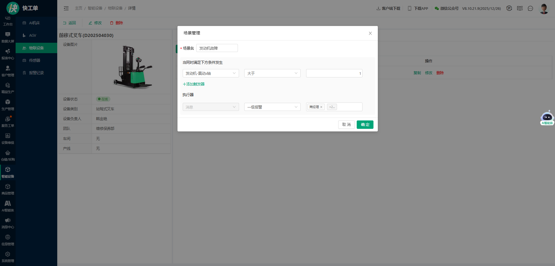Image resolution: width=555 pixels, height=266 pixels.
Task: Open the 报表中心 sidebar icon
Action: coord(8,54)
